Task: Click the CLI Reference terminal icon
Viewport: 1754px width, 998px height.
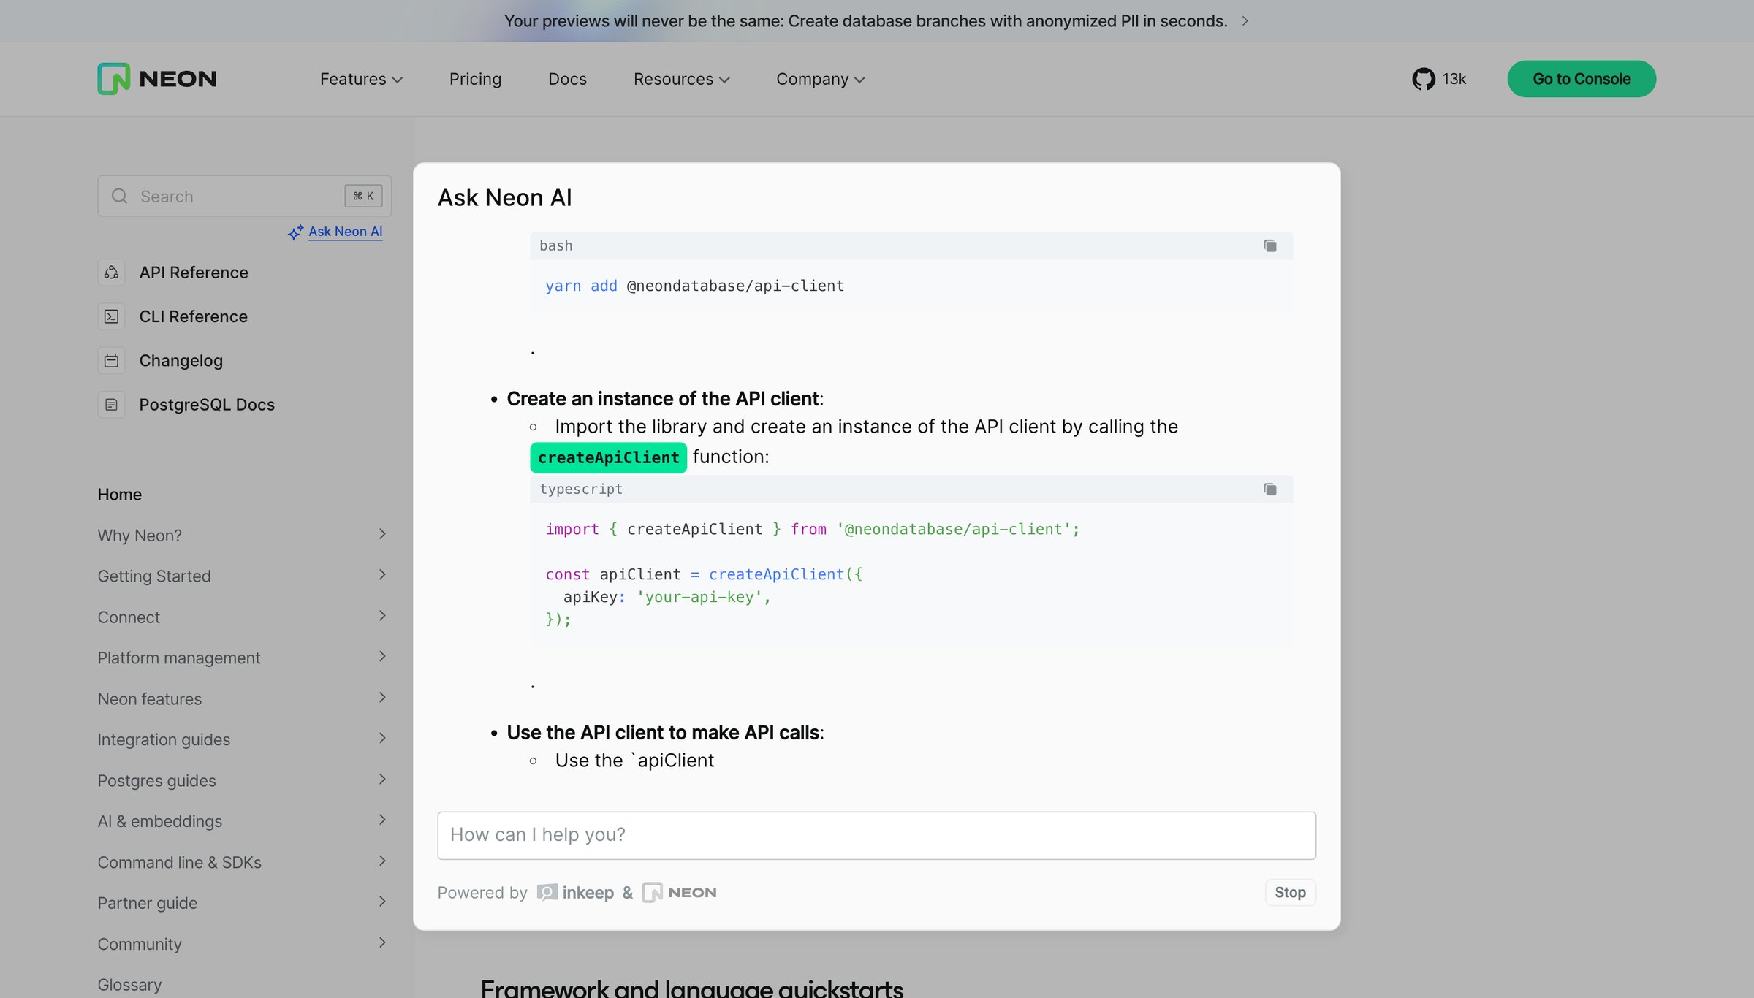Action: point(111,316)
